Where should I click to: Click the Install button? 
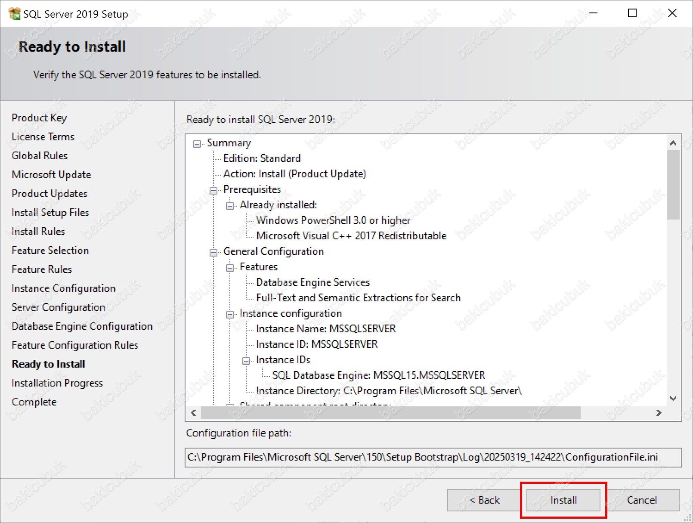[563, 500]
